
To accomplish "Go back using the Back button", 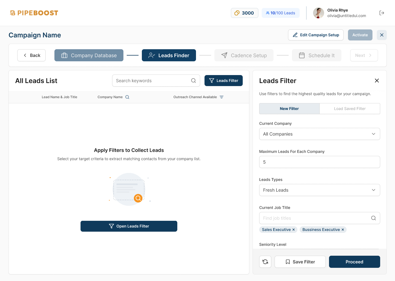I will click(32, 55).
